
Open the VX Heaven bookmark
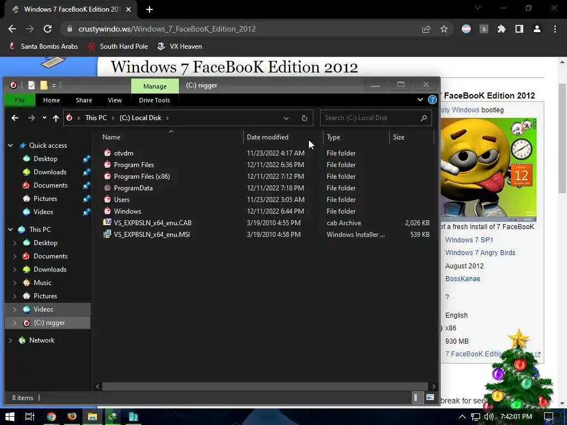180,46
